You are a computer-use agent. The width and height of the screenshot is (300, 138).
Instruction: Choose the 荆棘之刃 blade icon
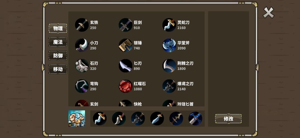tap(169, 66)
